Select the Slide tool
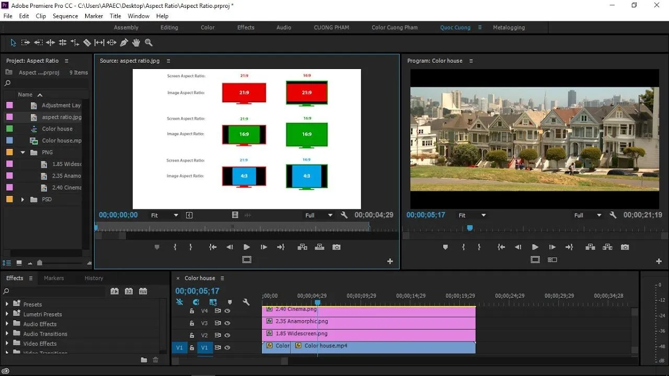Image resolution: width=669 pixels, height=376 pixels. pyautogui.click(x=112, y=42)
